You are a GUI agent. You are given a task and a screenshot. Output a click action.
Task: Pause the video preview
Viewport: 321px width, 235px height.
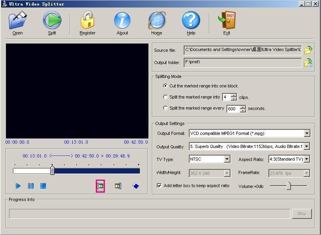31,186
